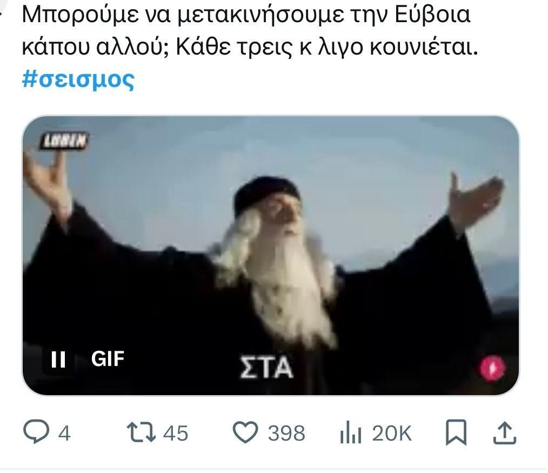Bookmark this tweet

(456, 432)
